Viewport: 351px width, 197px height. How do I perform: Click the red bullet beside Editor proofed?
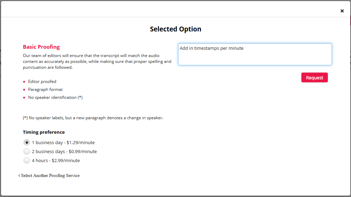click(x=24, y=82)
